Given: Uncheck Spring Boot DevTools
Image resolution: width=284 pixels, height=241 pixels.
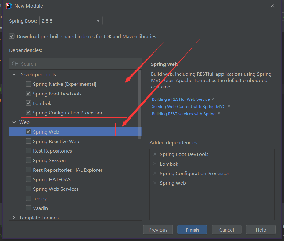Looking at the screenshot, I should tap(28, 93).
